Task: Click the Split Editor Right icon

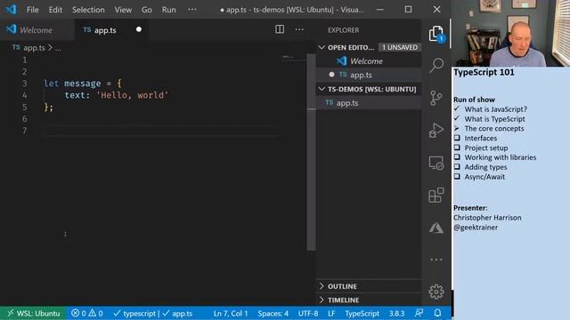Action: [x=280, y=29]
